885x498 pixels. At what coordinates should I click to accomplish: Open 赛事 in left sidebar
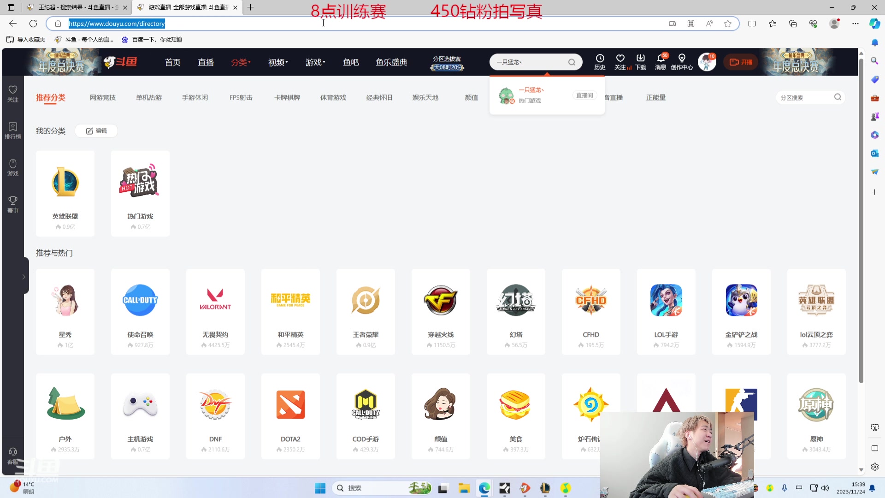[x=13, y=204]
